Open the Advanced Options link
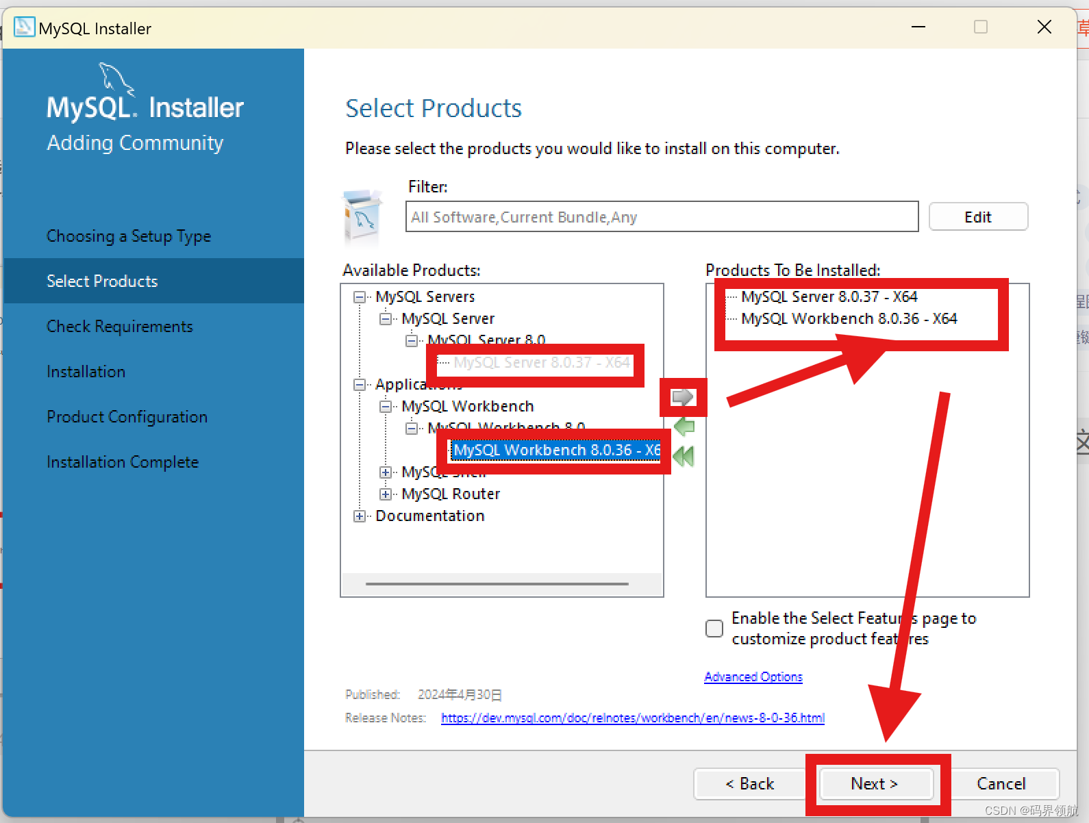The image size is (1089, 823). 753,676
